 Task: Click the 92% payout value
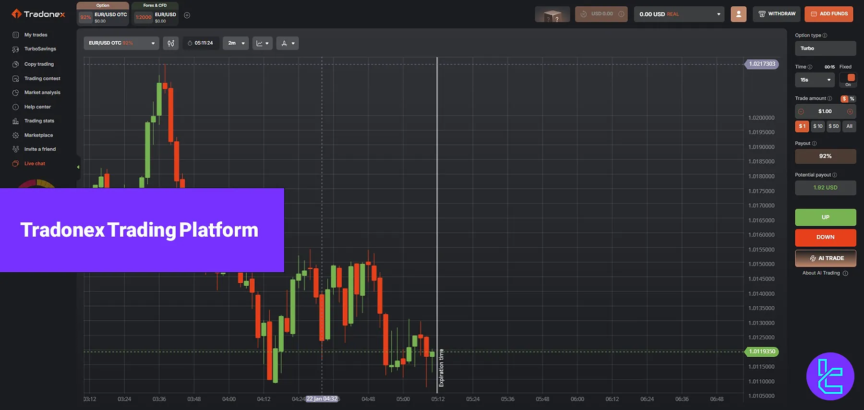[x=826, y=156]
